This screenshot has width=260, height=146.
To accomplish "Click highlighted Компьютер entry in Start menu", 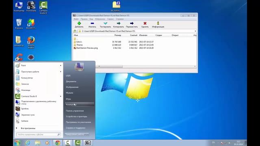I will pos(80,105).
